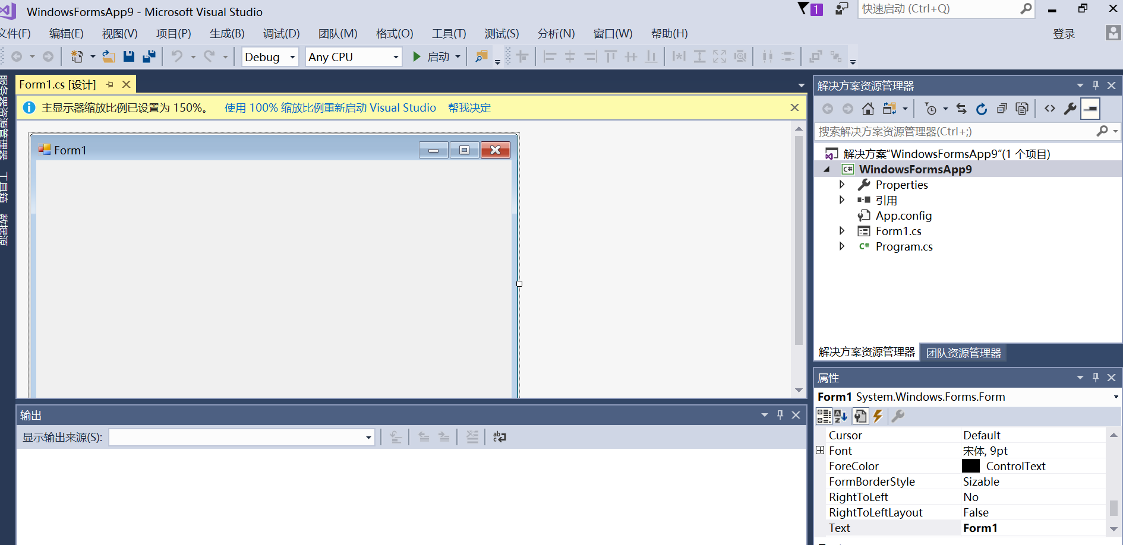This screenshot has height=545, width=1123.
Task: Open the 格式(O) menu
Action: 394,33
